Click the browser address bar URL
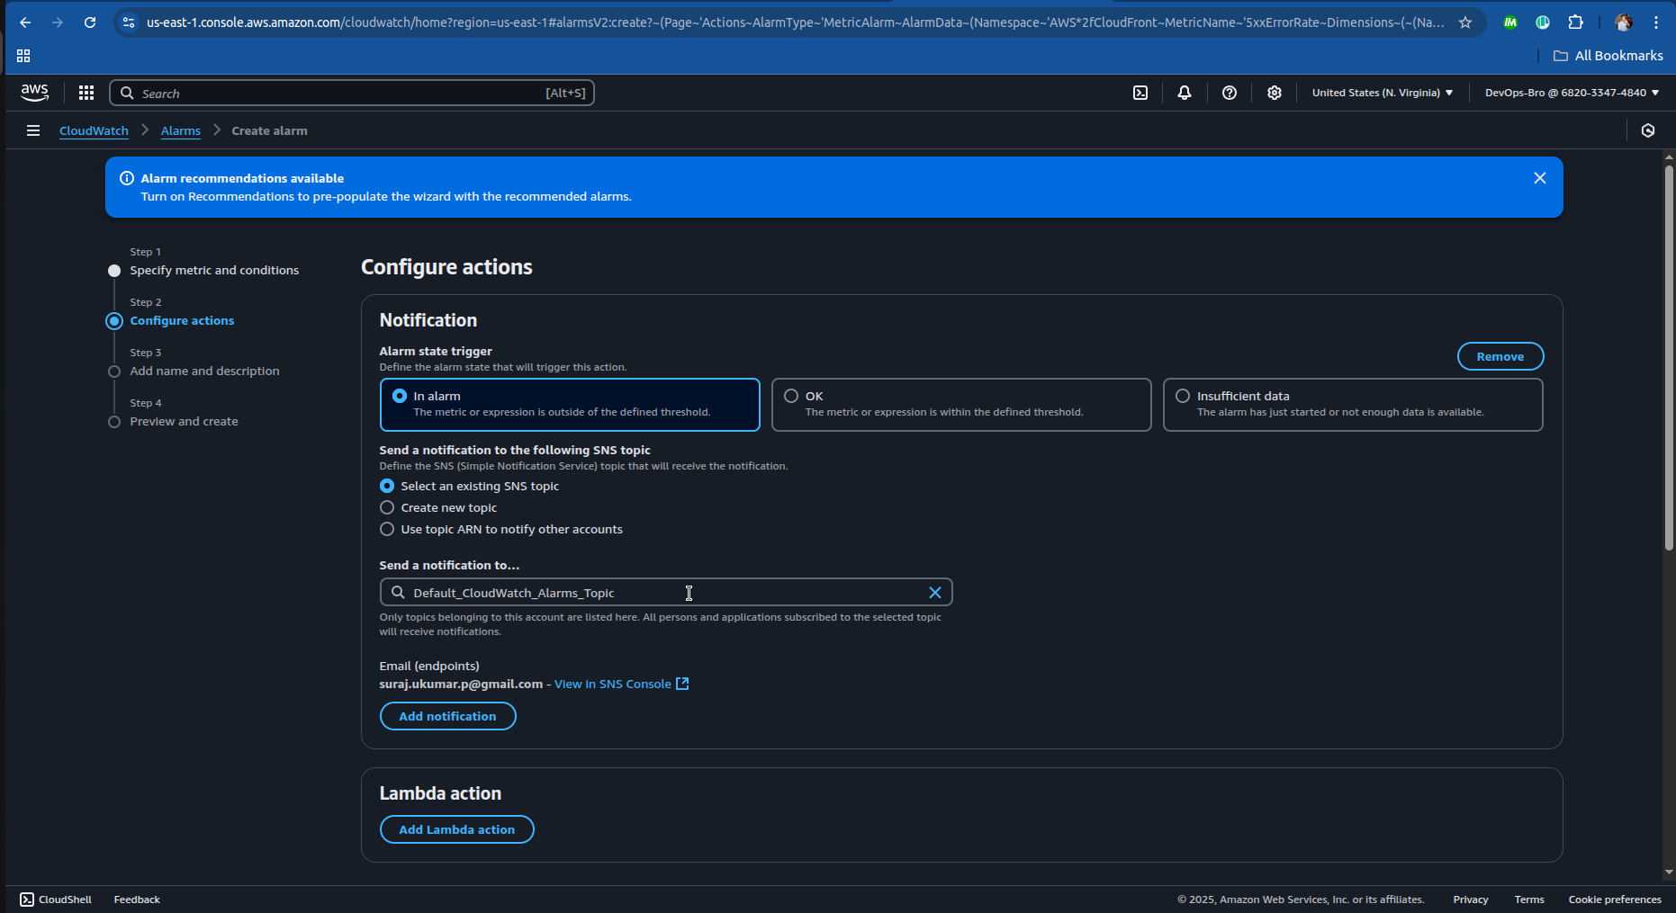This screenshot has width=1676, height=913. [x=795, y=22]
